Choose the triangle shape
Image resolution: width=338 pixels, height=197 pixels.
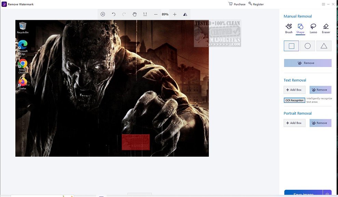[324, 46]
